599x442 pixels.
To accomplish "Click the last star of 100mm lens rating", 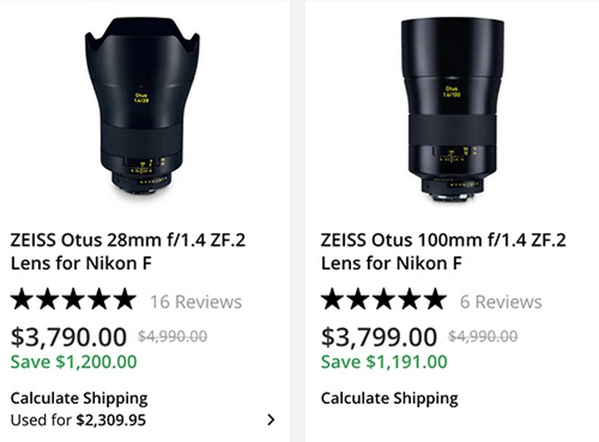I will click(434, 300).
